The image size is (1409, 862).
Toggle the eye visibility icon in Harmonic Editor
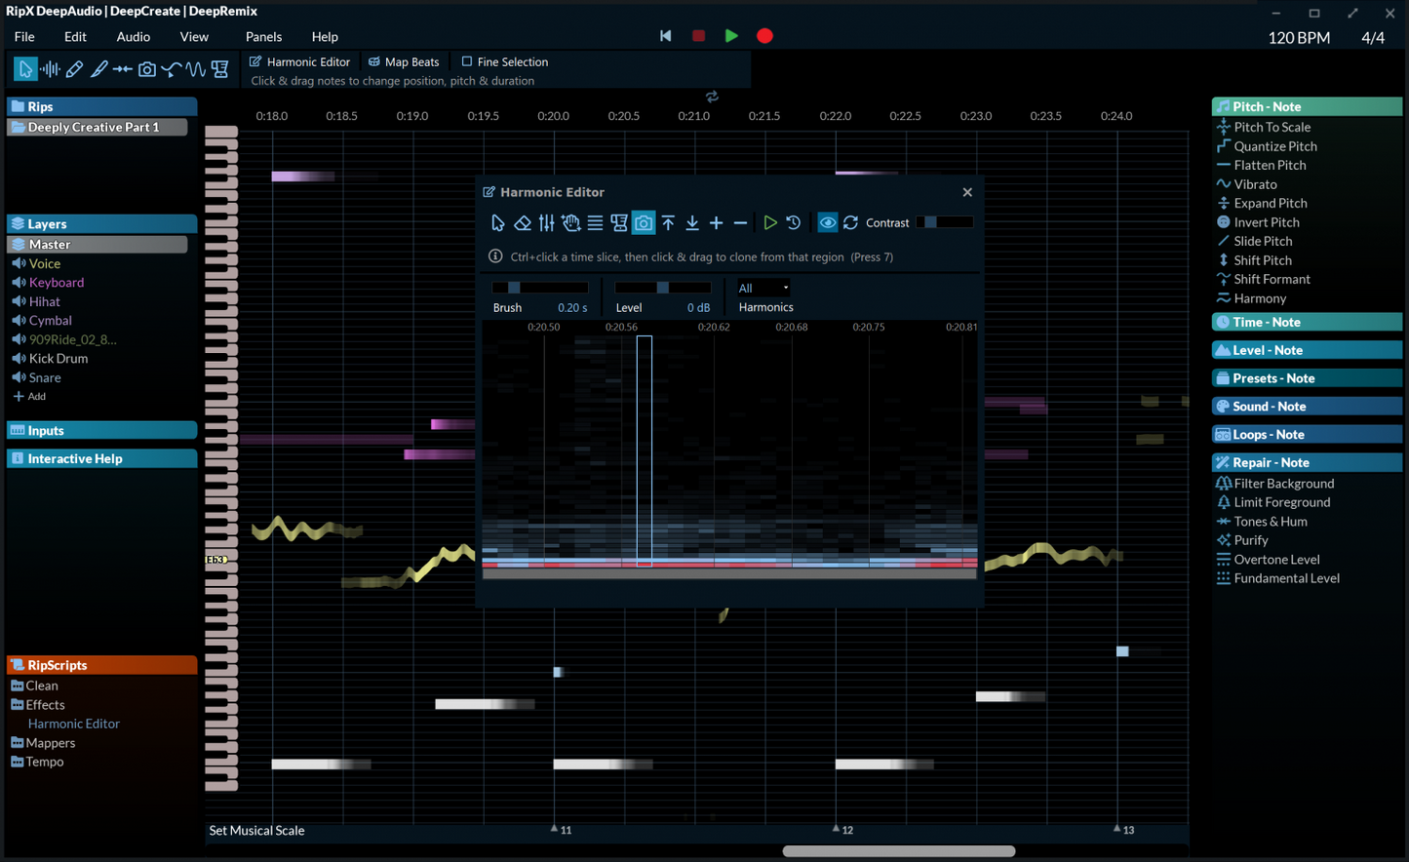(827, 222)
